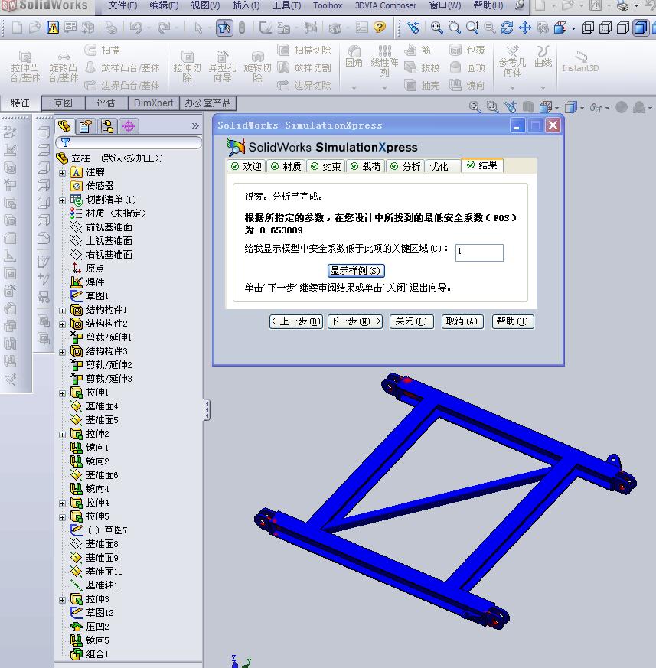Select the 旋转切除 revolve cut tool

pyautogui.click(x=257, y=66)
